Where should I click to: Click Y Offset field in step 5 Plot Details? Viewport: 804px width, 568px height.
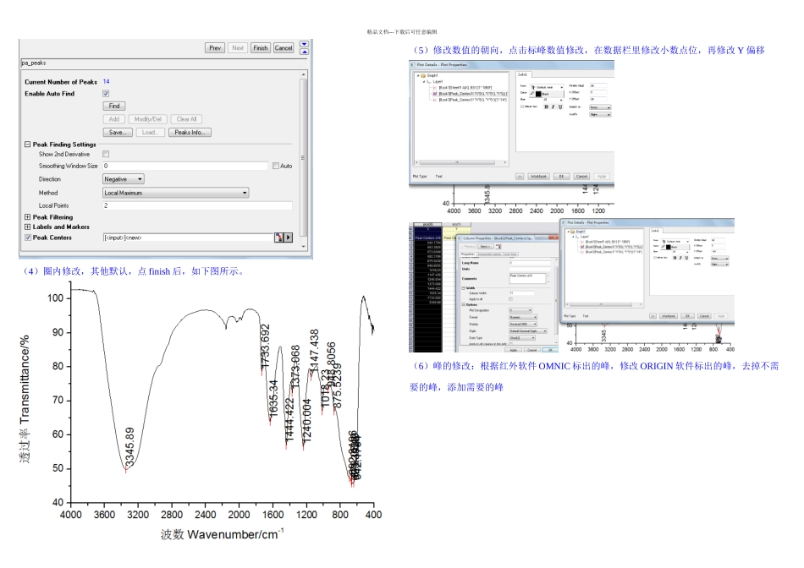click(x=597, y=99)
